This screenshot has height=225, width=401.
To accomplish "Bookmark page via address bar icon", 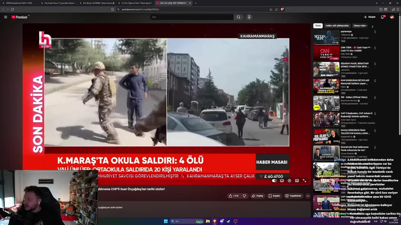I will (112, 9).
